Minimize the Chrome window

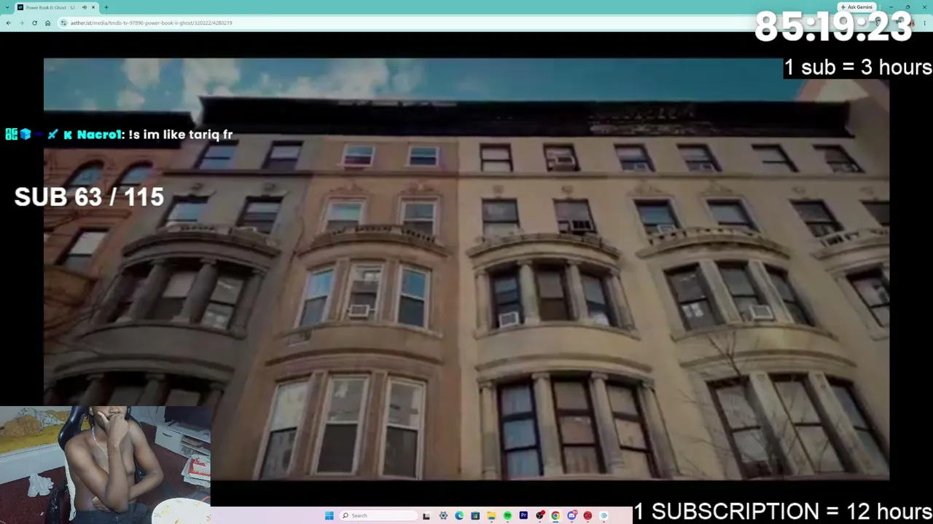tap(891, 7)
